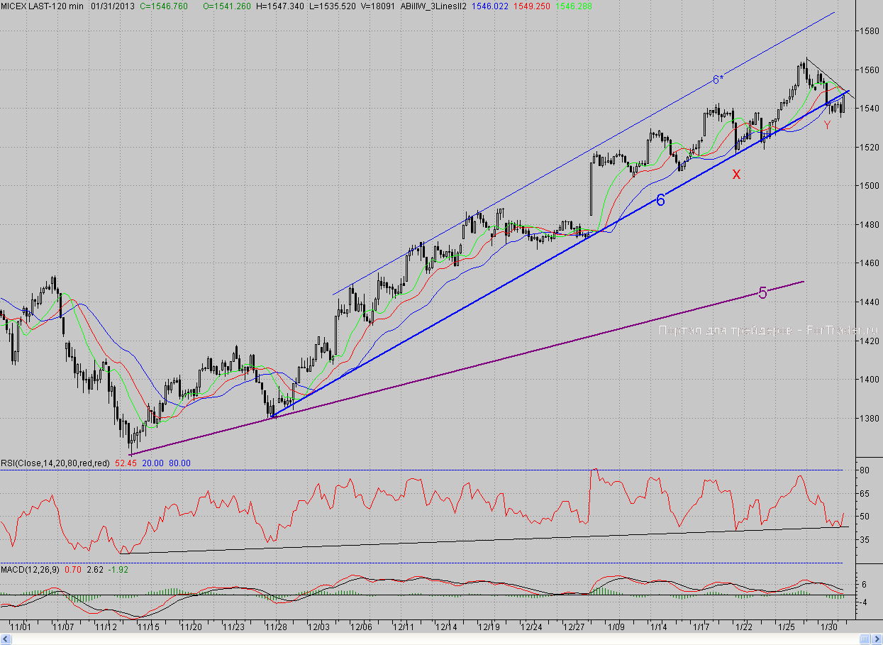Click the 80 level on the RSI scale

[x=865, y=470]
